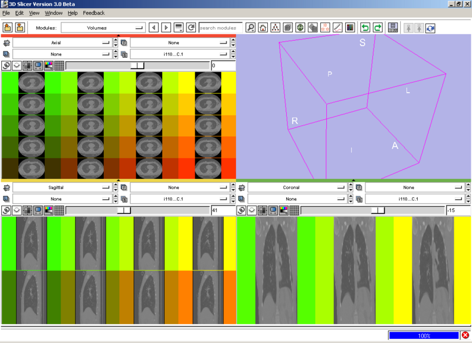Open the File menu
Screen dimensions: 472x343
[x=6, y=12]
